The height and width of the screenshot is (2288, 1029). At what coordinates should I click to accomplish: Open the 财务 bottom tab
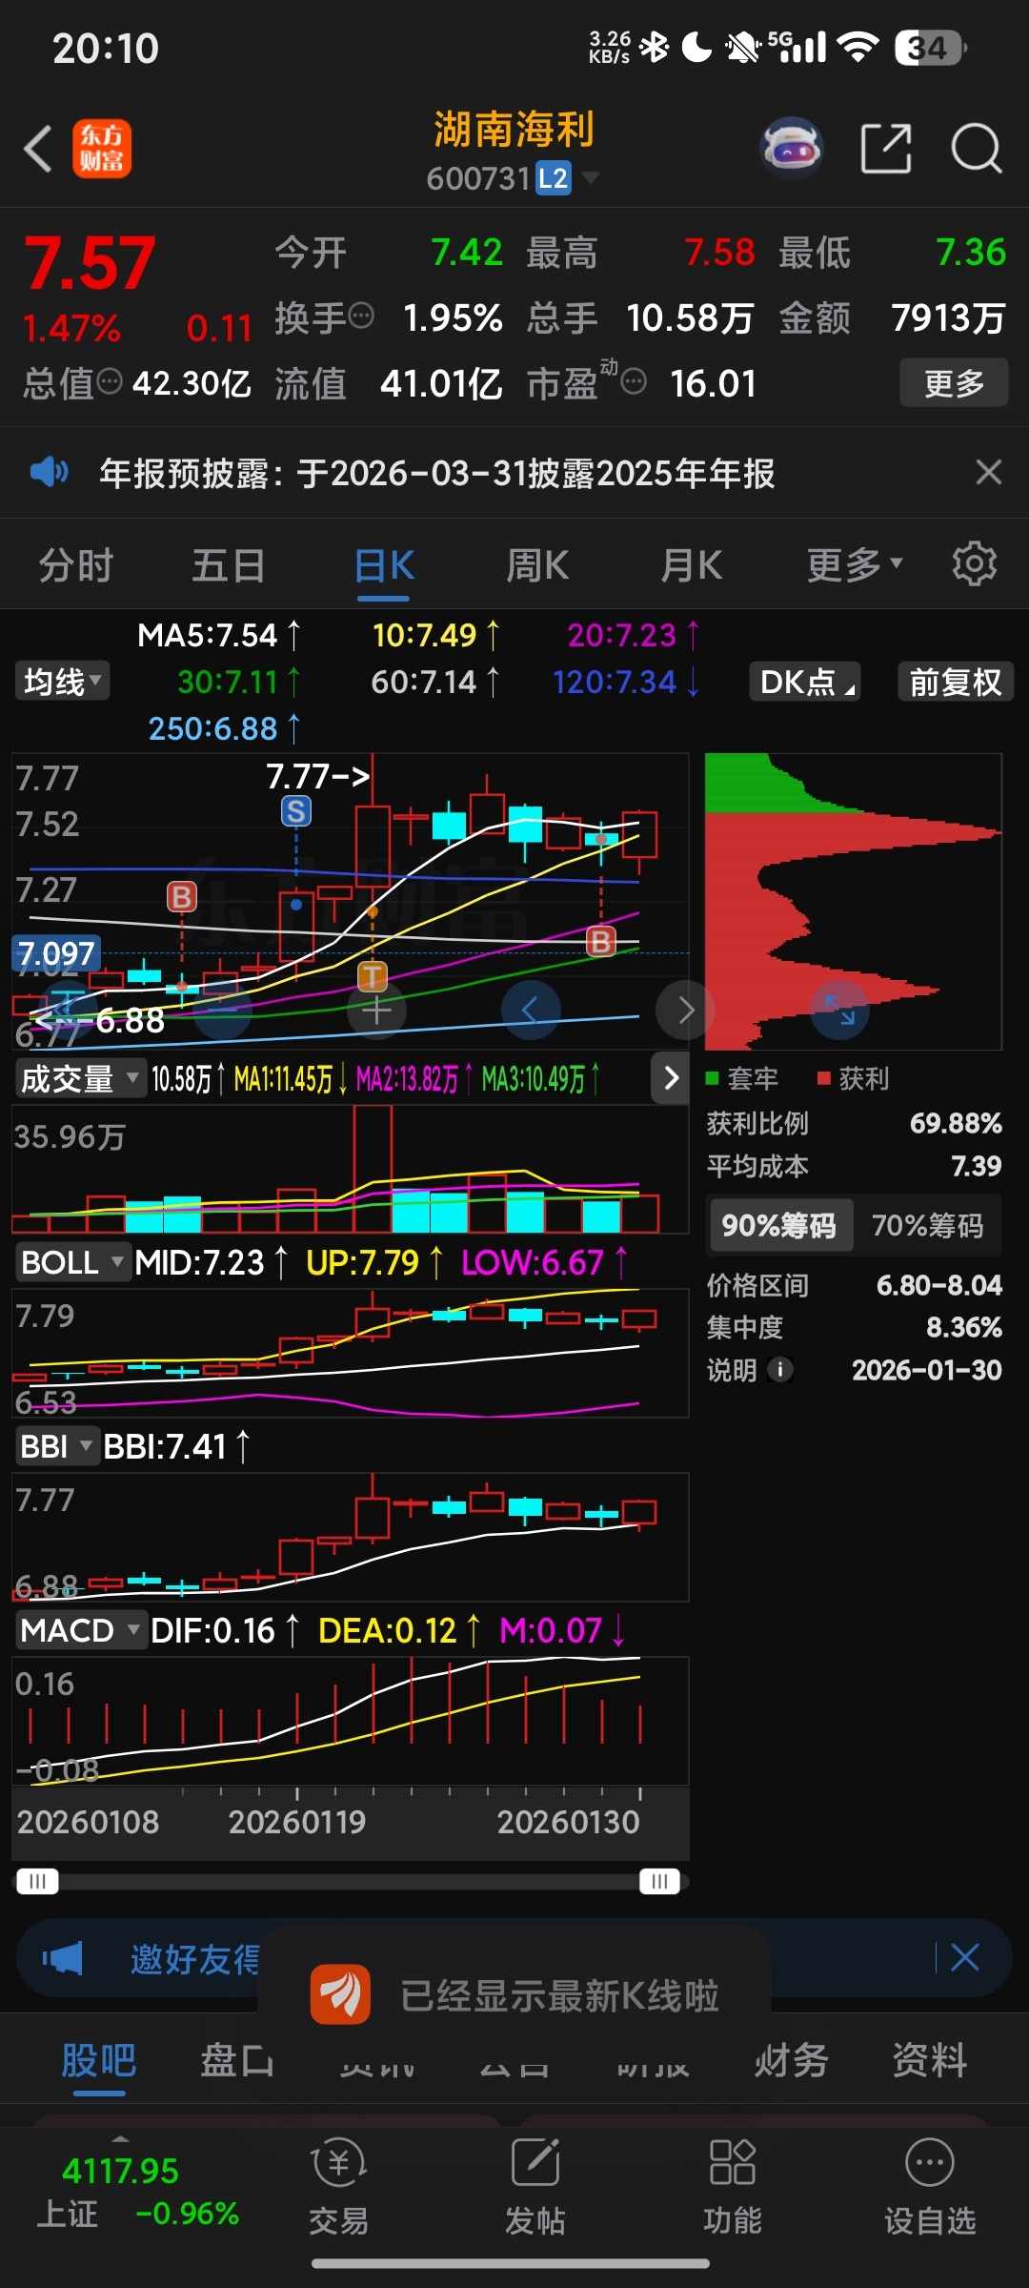coord(791,2061)
